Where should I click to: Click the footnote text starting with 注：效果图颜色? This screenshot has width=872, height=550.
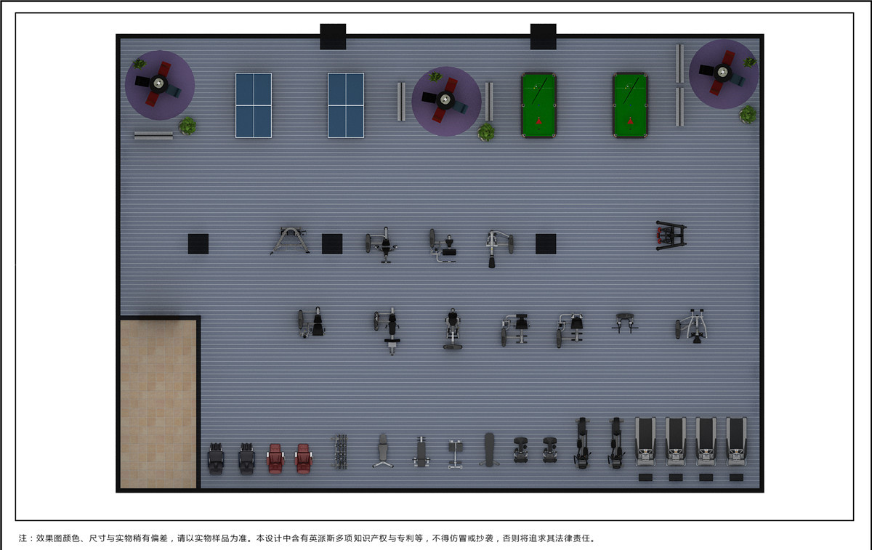307,539
